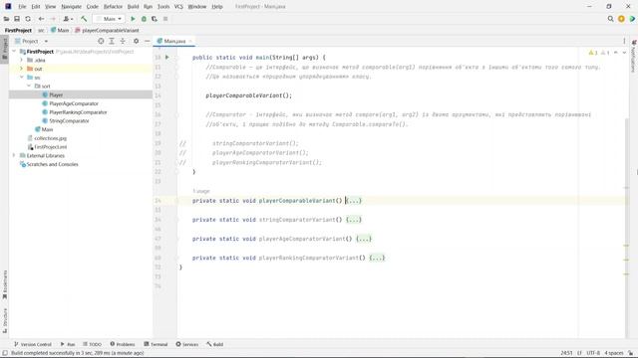Image resolution: width=638 pixels, height=358 pixels.
Task: Start debugging with the bug icon
Action: 144,19
